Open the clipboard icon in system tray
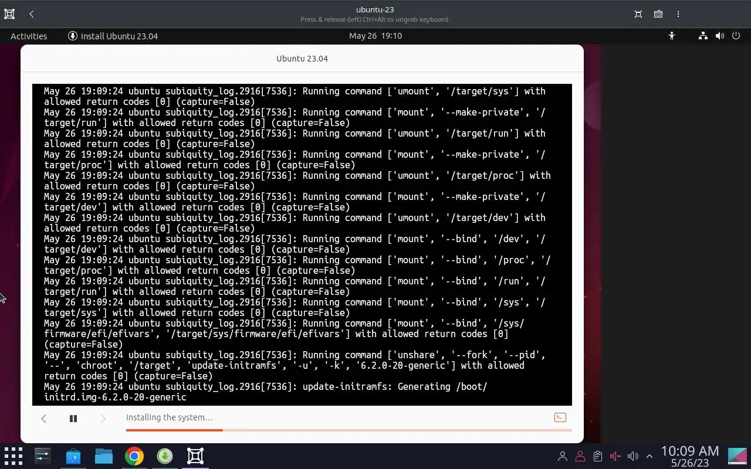This screenshot has height=469, width=751. point(598,456)
